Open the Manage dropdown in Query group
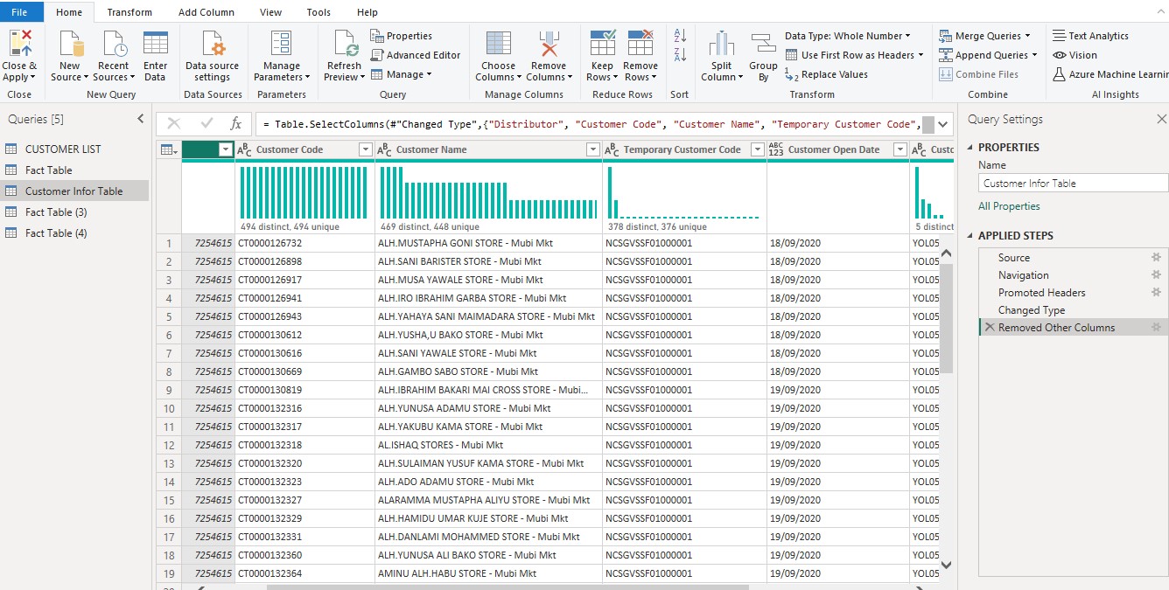Image resolution: width=1169 pixels, height=590 pixels. coord(402,74)
